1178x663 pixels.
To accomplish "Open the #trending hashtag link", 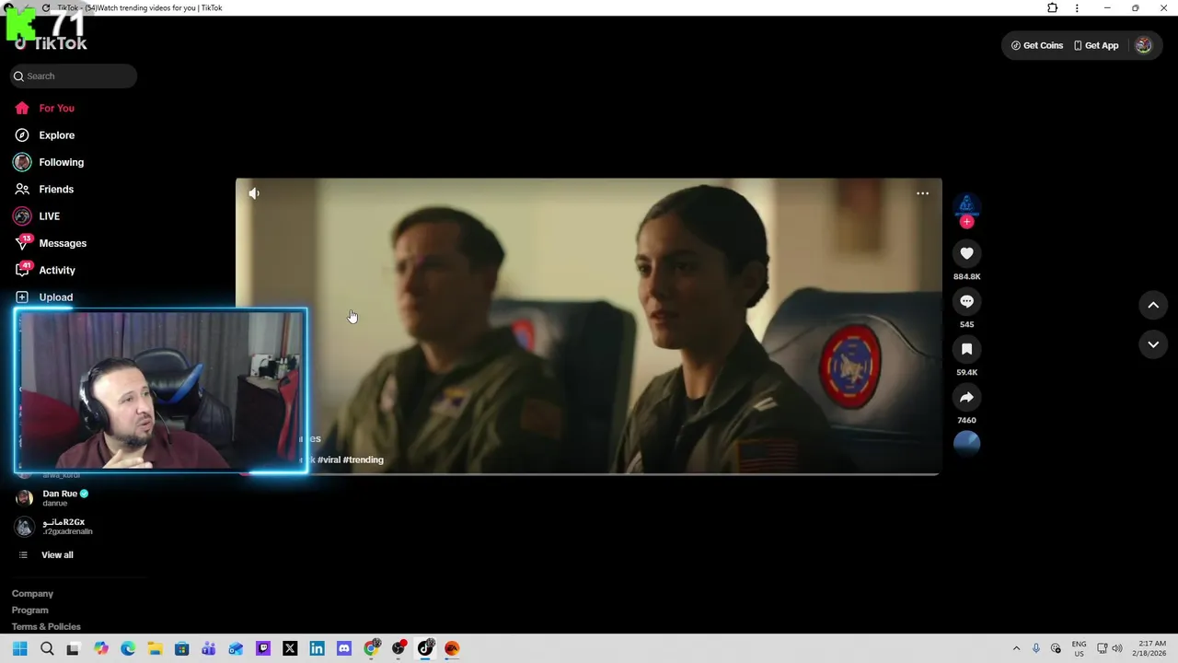I will [x=363, y=459].
